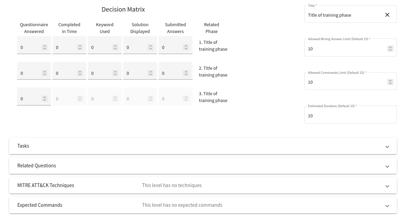Focus Submitted Answers field for phase 2

point(171,73)
